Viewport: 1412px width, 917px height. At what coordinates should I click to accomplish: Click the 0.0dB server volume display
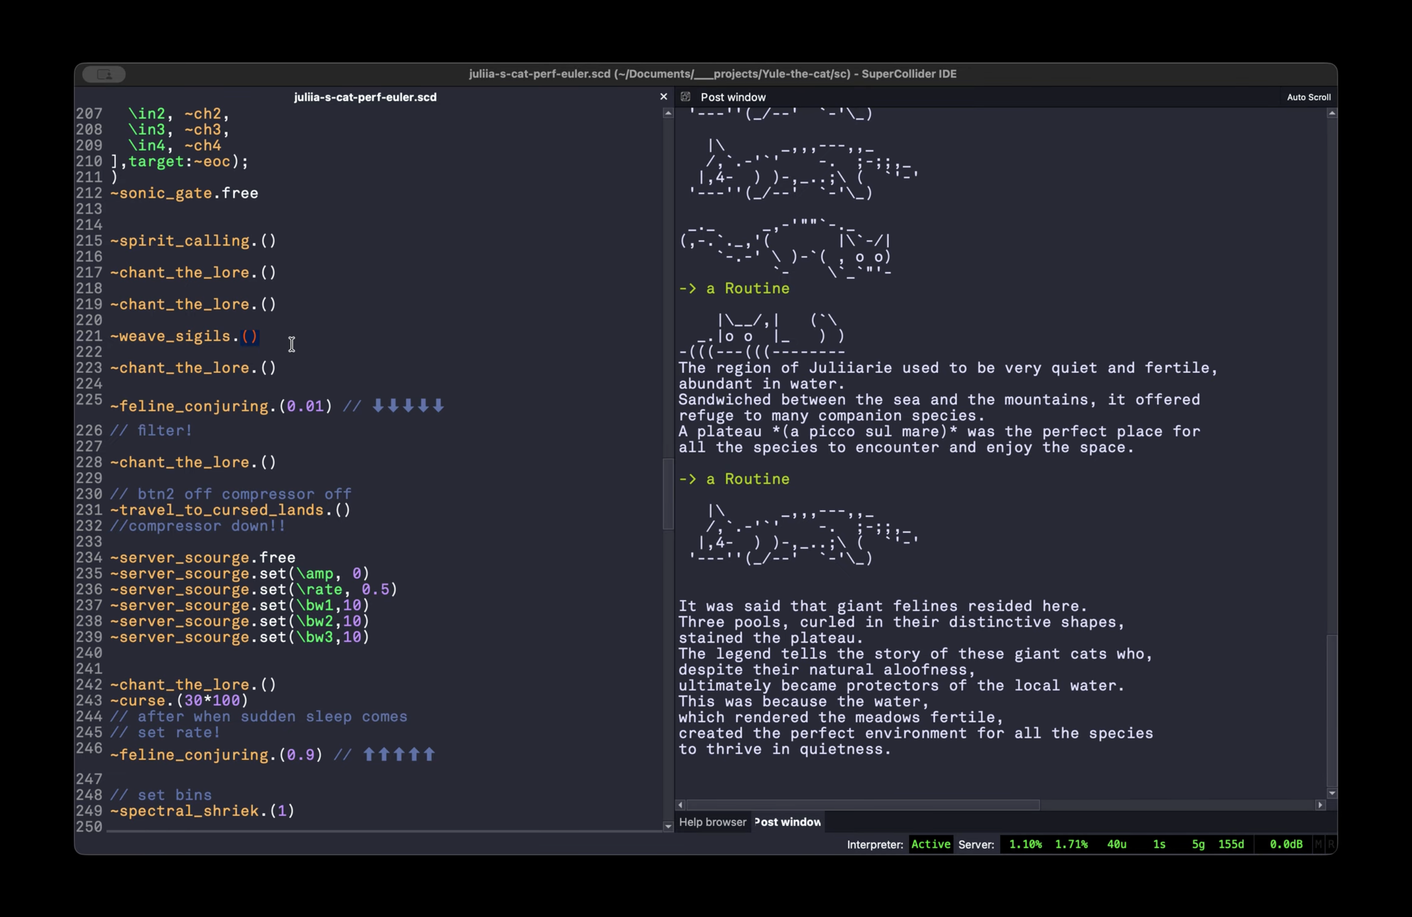click(x=1285, y=844)
